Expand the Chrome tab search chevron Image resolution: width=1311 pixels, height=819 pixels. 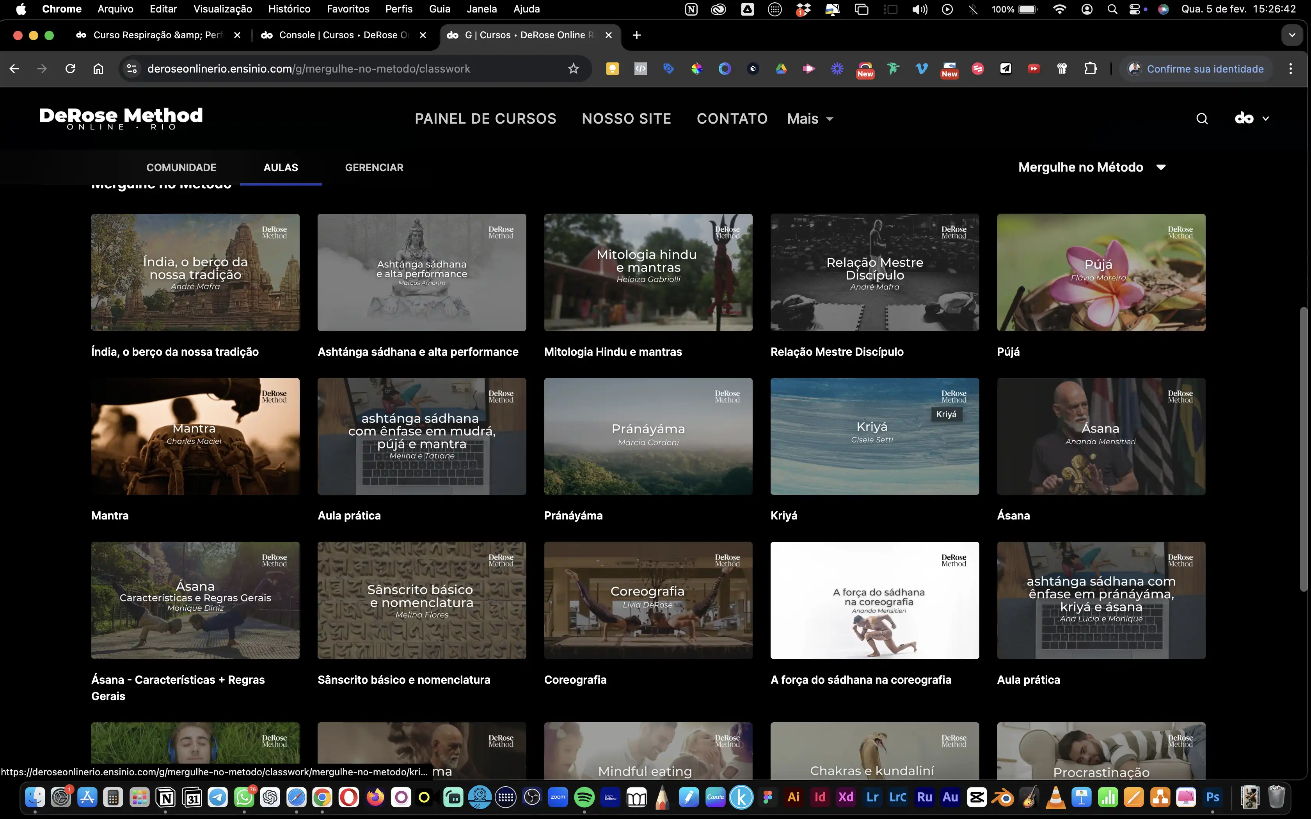click(1292, 35)
